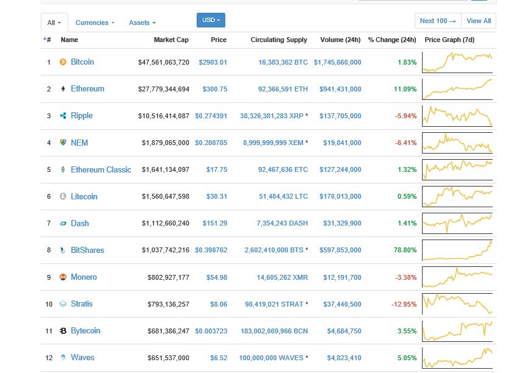Click supply 16,383,362 BTC
The image size is (506, 373).
click(283, 62)
